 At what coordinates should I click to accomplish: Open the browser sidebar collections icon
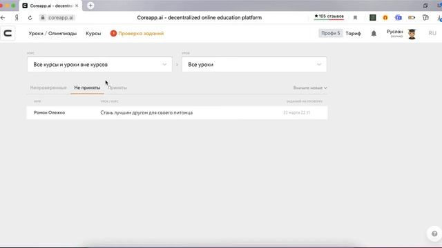(x=425, y=17)
